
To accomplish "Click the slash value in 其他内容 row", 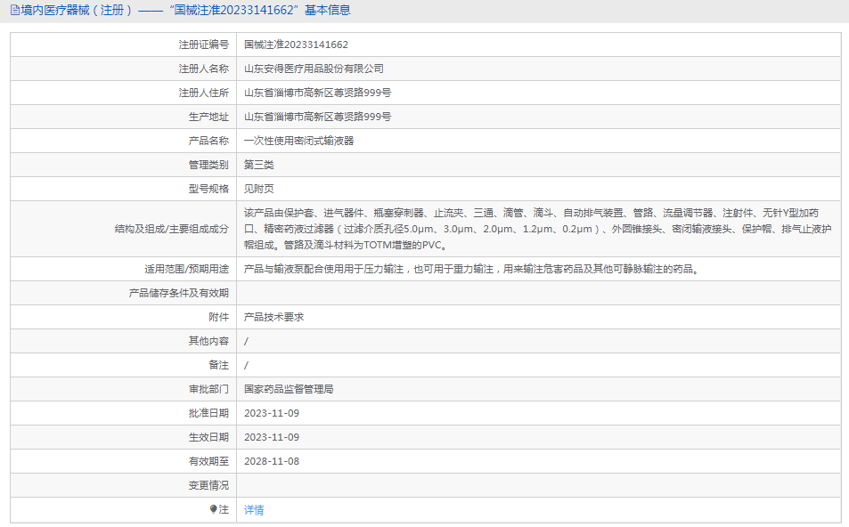I will 247,342.
